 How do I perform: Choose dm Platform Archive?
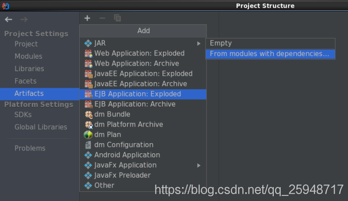coord(143,124)
